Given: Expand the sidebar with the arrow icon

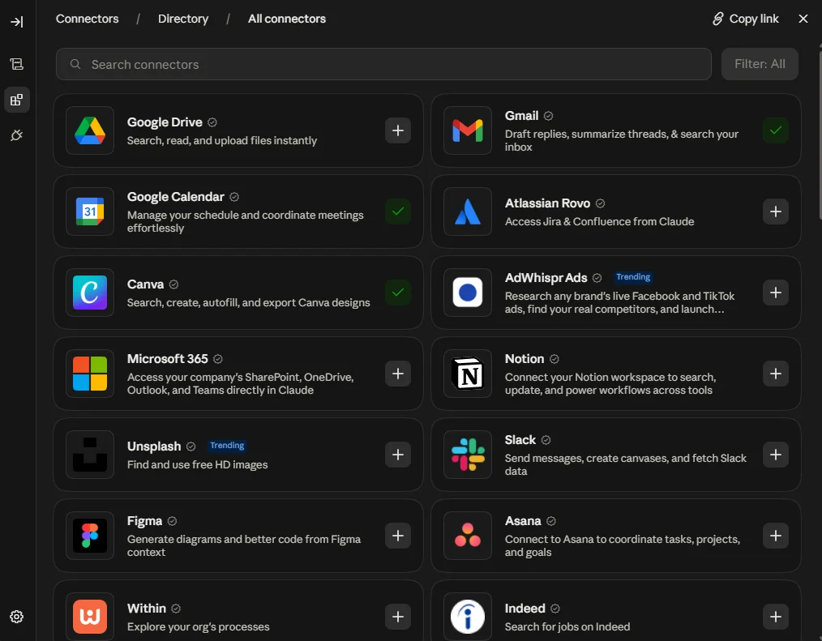Looking at the screenshot, I should click(17, 22).
